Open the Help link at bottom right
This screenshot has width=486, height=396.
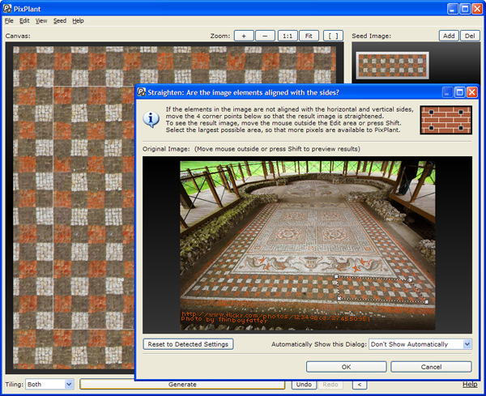tap(470, 384)
